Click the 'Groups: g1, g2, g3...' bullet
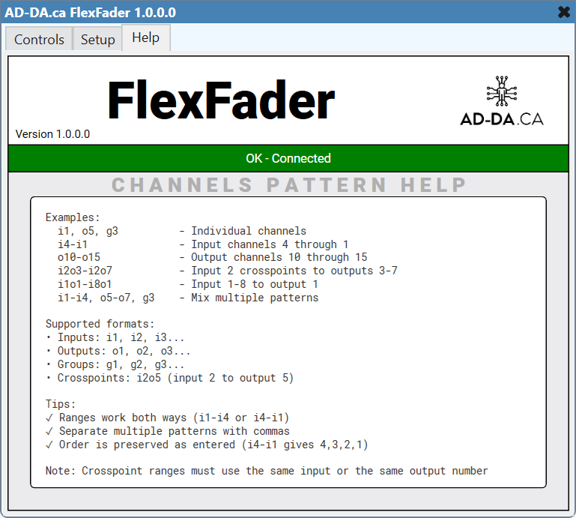This screenshot has height=518, width=576. (x=118, y=364)
